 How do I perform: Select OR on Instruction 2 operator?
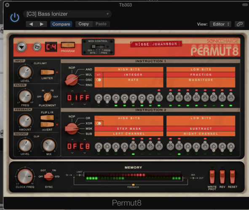point(88,118)
